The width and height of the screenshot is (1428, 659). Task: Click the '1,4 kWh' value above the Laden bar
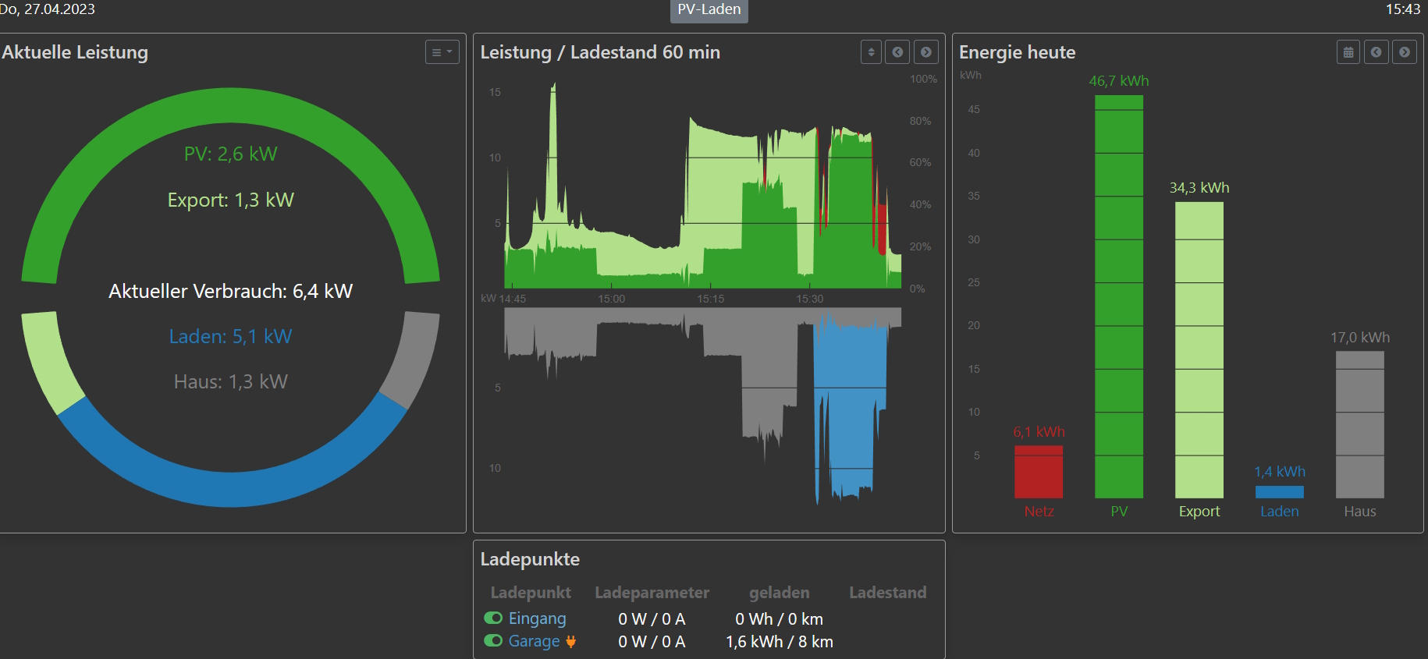(x=1280, y=472)
